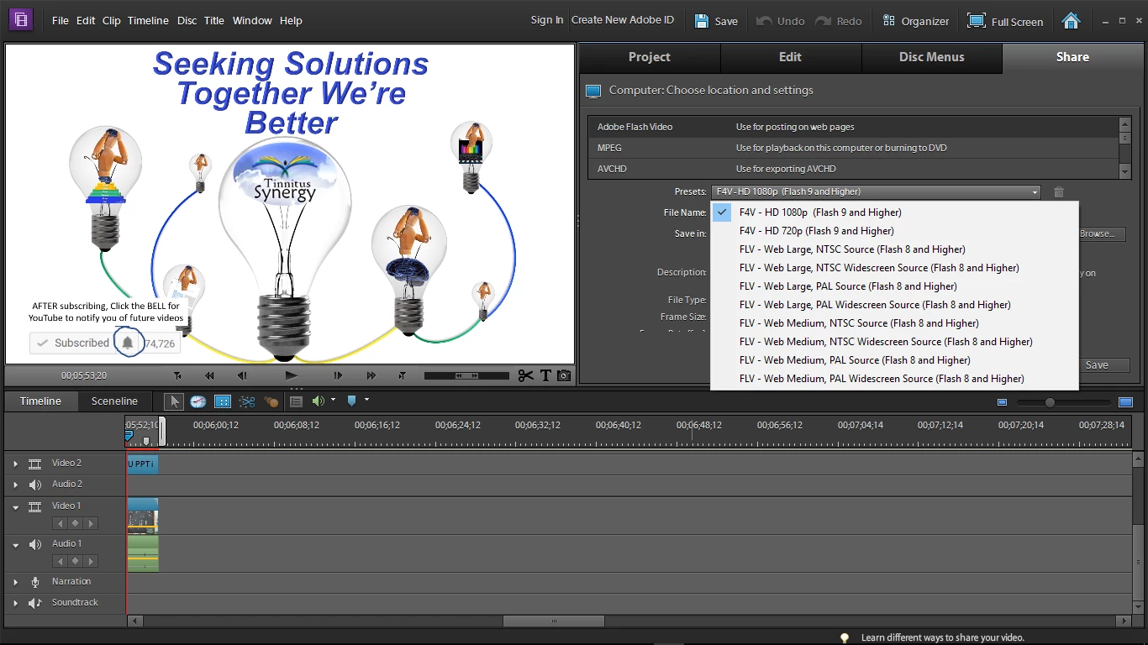Collapse the Video 1 track
1148x645 pixels.
coord(15,506)
